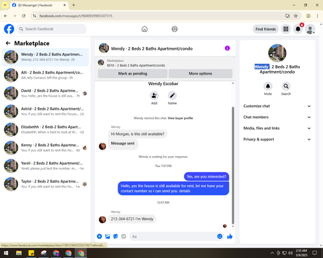Click the taskbar clock showing 2:33 AM
323x258 pixels.
301,253
